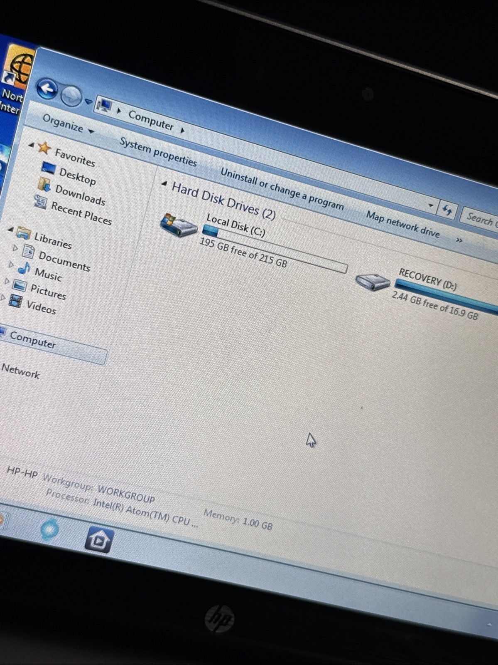Click the Search box
498x665 pixels.
(x=480, y=218)
